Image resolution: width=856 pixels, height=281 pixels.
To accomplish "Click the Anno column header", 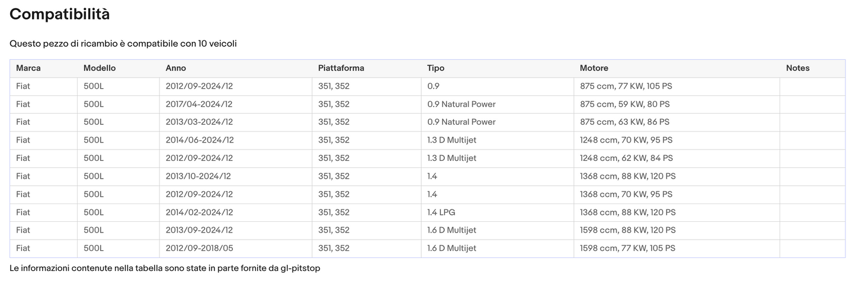I will [x=176, y=68].
